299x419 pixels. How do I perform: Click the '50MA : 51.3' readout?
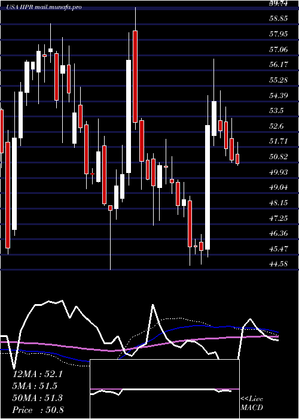click(38, 398)
